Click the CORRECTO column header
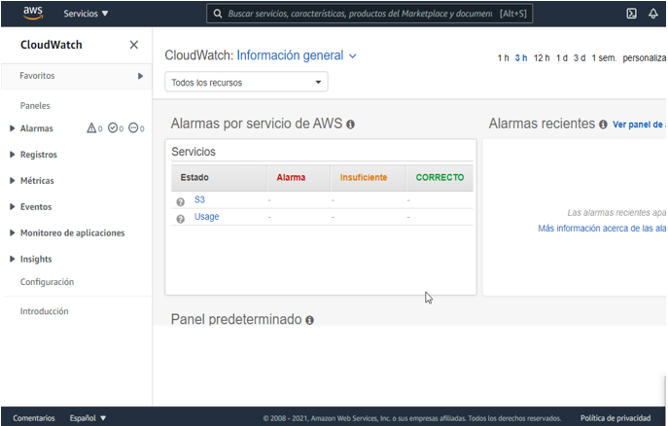 tap(439, 177)
